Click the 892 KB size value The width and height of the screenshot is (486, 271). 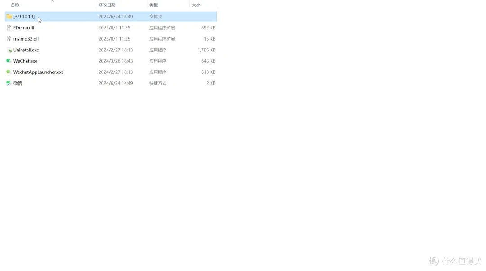point(208,27)
